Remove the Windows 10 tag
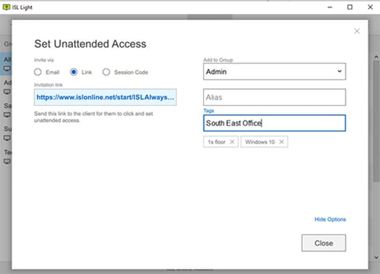This screenshot has width=380, height=274. [x=281, y=142]
